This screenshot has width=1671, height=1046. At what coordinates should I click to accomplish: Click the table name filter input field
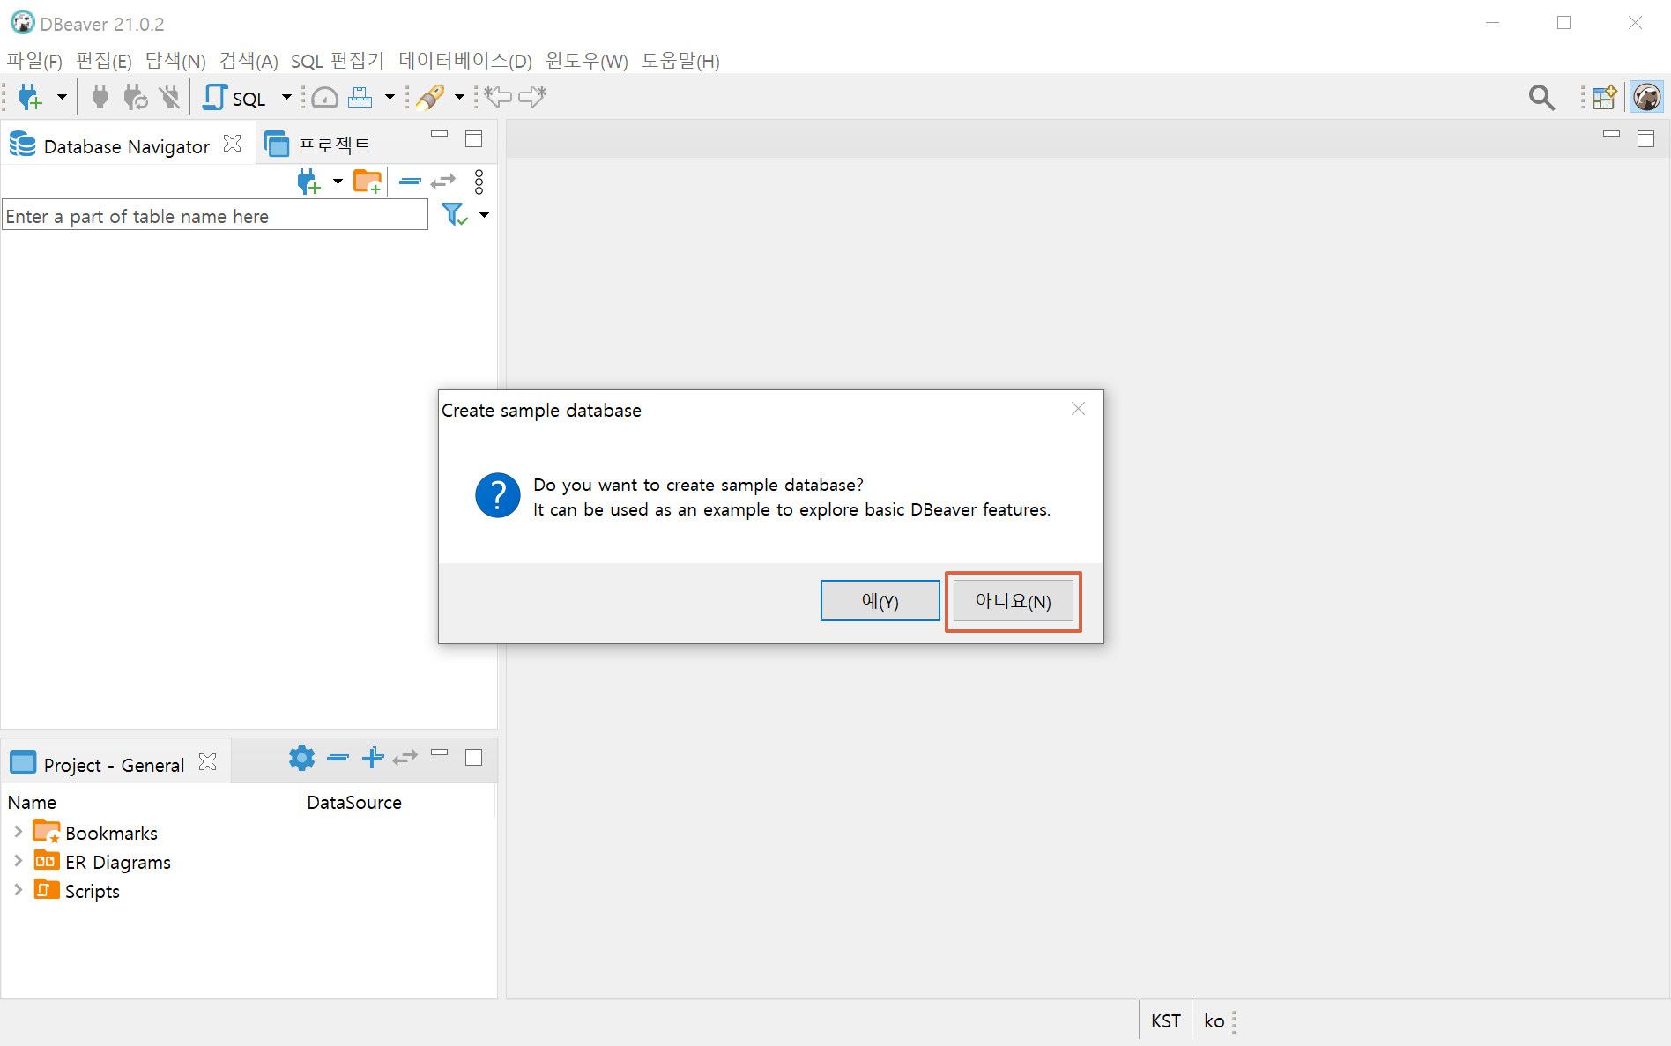coord(215,215)
